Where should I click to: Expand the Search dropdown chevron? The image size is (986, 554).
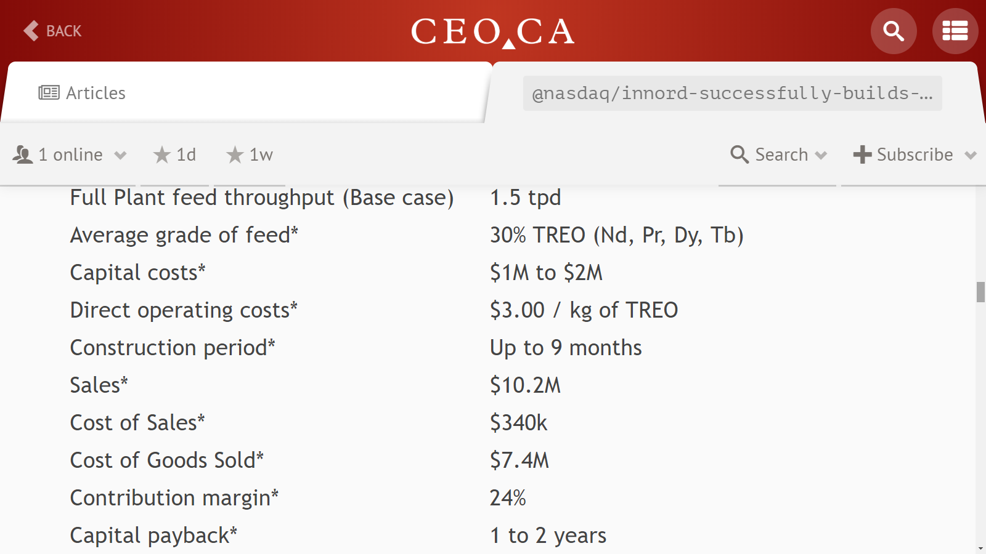tap(821, 156)
